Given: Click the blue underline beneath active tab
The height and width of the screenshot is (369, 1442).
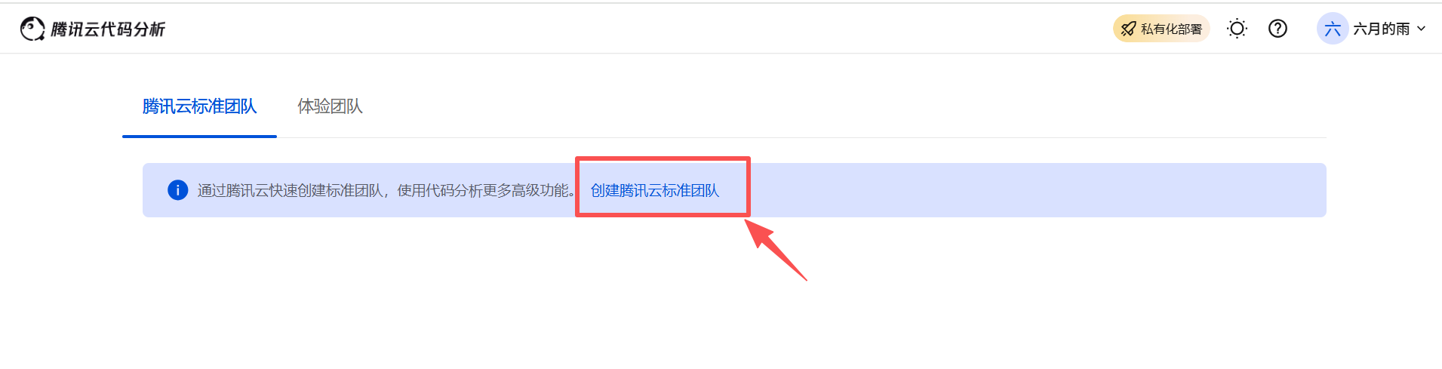Looking at the screenshot, I should [199, 137].
